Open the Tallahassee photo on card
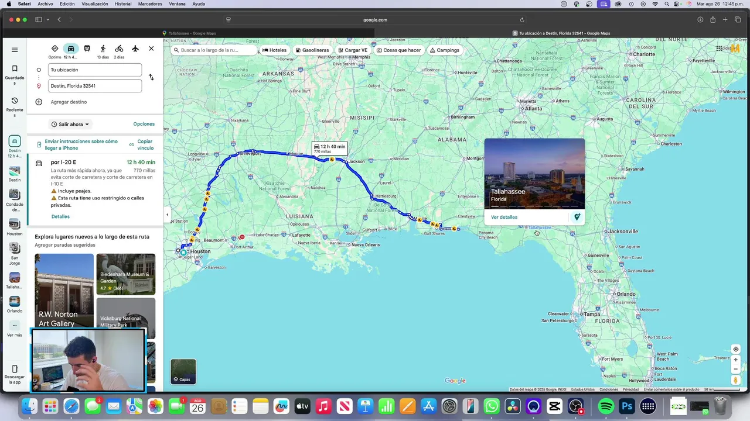The image size is (750, 421). [534, 173]
